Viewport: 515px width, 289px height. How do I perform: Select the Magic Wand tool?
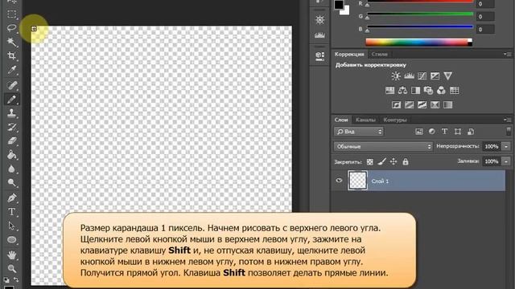pos(12,42)
